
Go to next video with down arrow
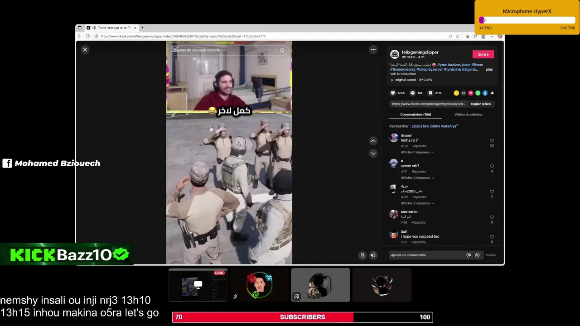tap(373, 153)
